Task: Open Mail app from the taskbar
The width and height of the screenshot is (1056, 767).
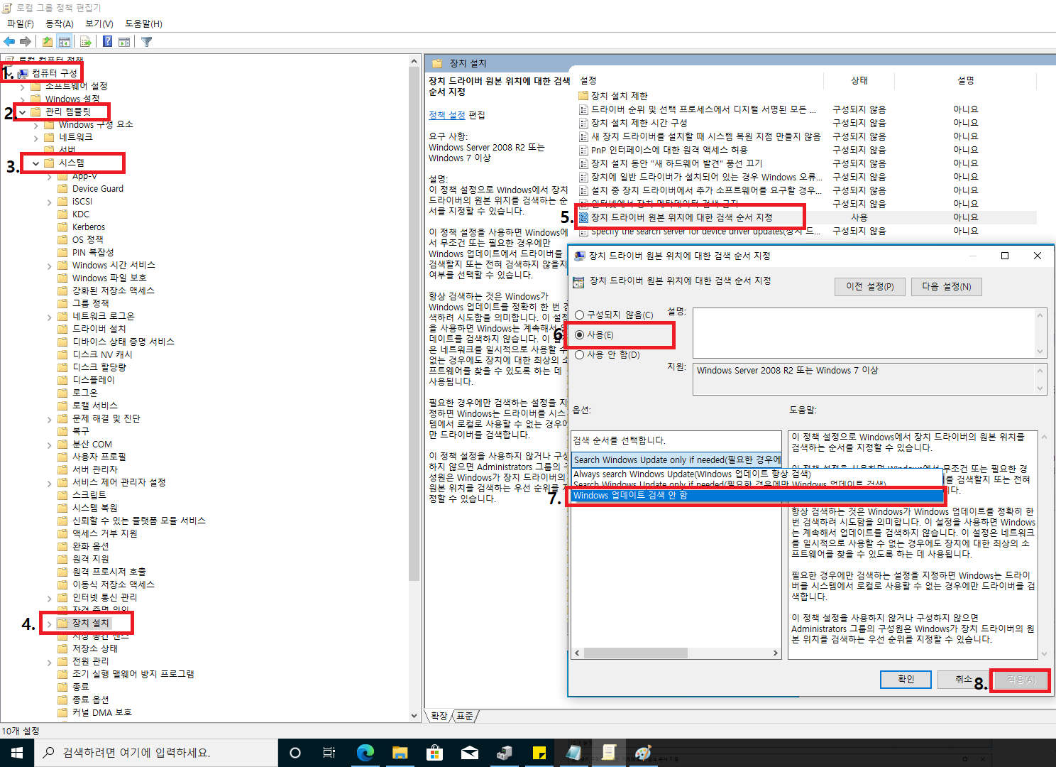Action: (x=469, y=753)
